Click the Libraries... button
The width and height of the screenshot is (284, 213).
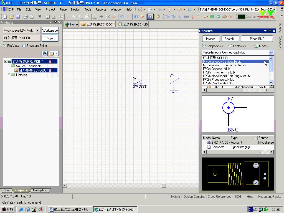211,39
